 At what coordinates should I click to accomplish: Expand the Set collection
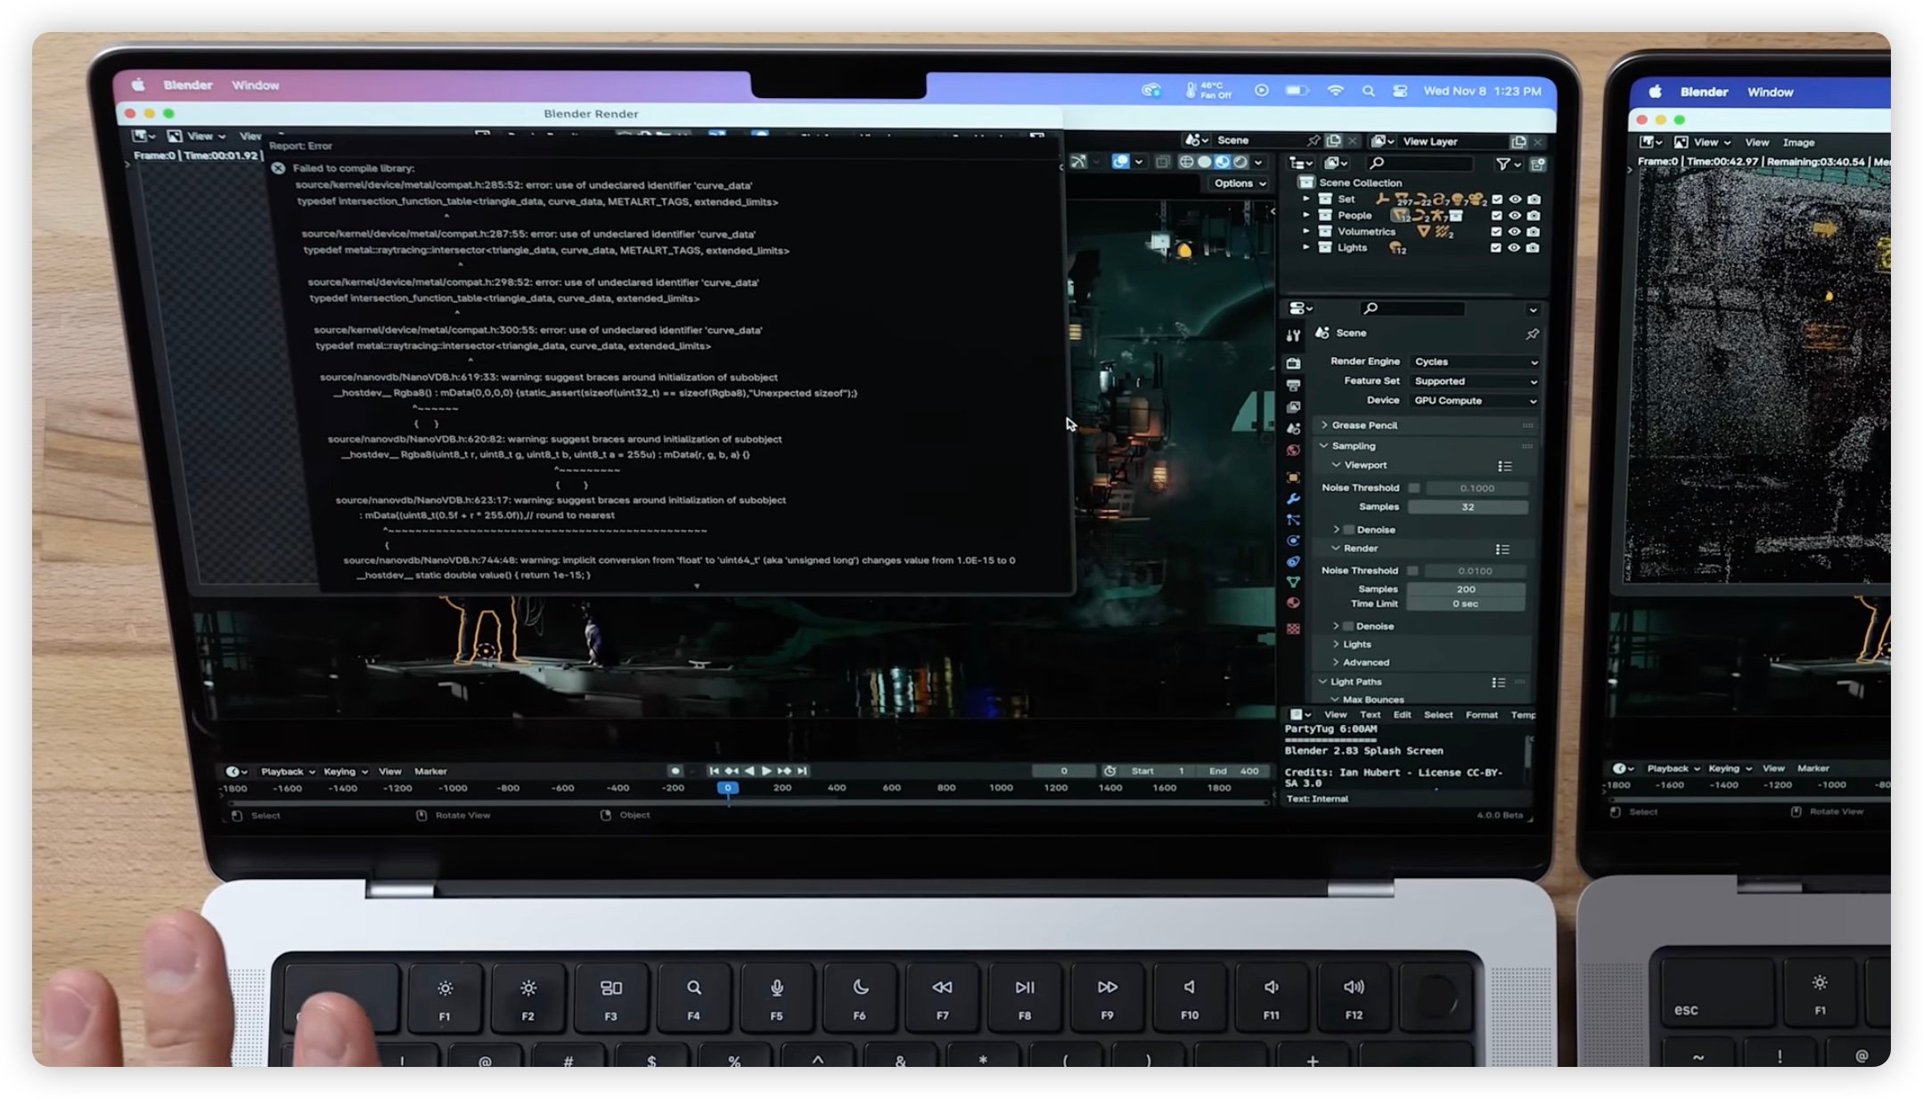pos(1306,199)
